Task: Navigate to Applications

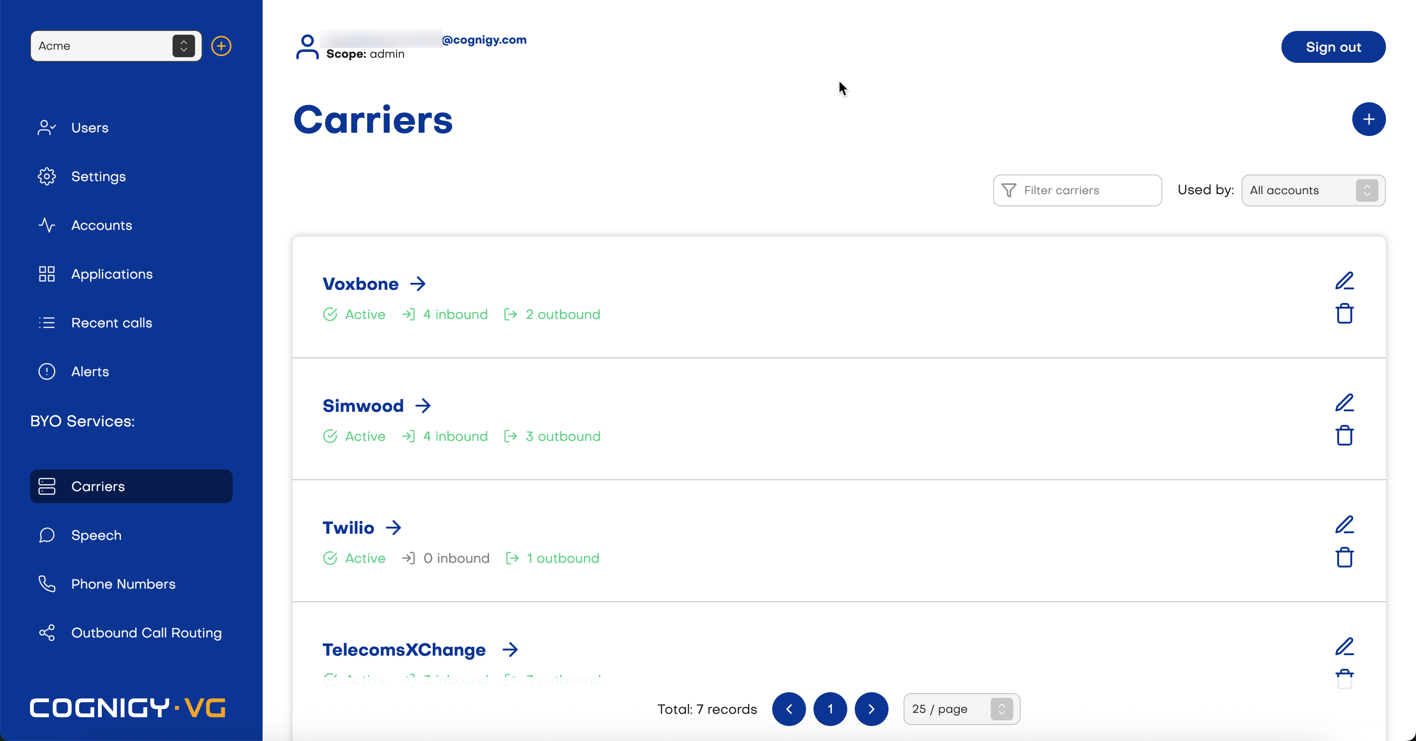Action: (131, 274)
